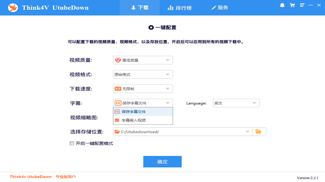This screenshot has width=325, height=182.
Task: Click Think4v UtubeDown footer link
Action: (x=30, y=177)
